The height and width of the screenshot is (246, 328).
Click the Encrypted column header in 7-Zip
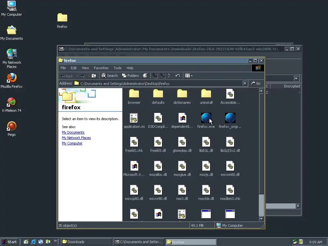click(285, 86)
